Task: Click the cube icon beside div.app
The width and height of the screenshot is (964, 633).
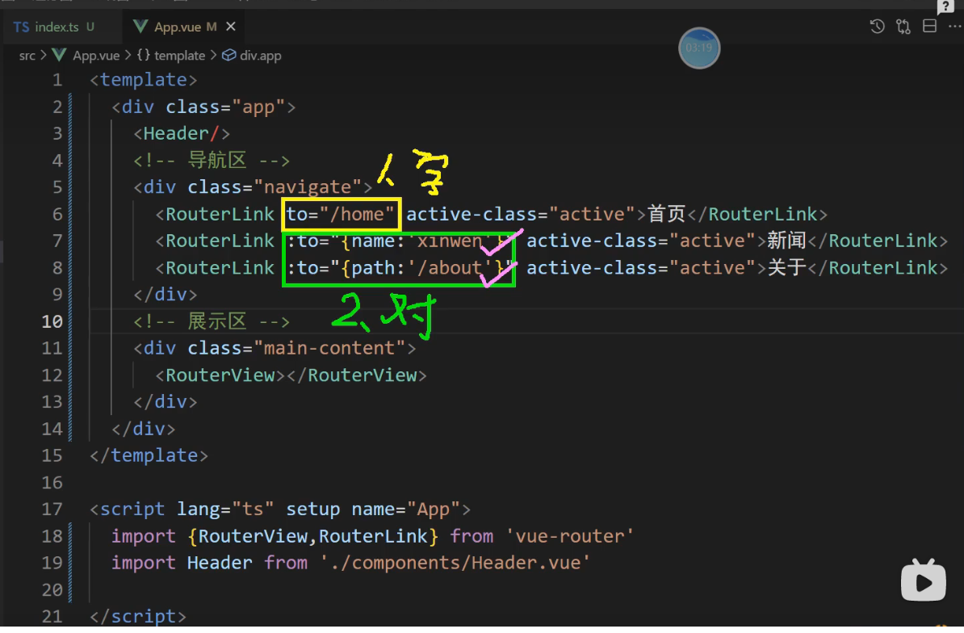Action: 228,56
